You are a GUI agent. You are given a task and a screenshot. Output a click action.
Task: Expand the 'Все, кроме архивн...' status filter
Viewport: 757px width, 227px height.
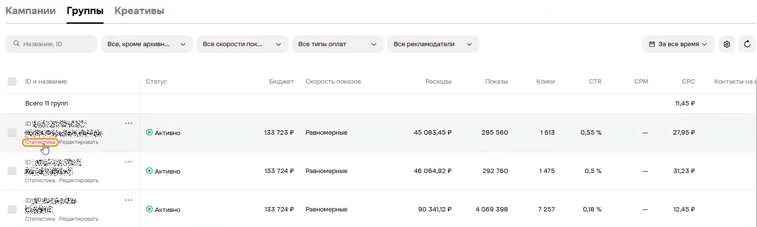(x=147, y=44)
